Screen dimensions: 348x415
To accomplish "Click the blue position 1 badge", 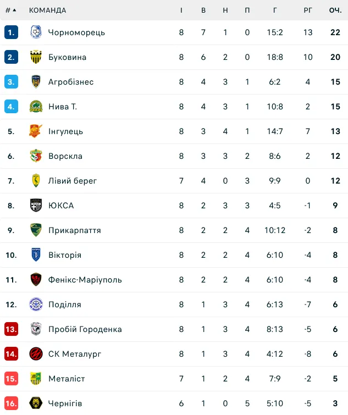I will click(11, 32).
